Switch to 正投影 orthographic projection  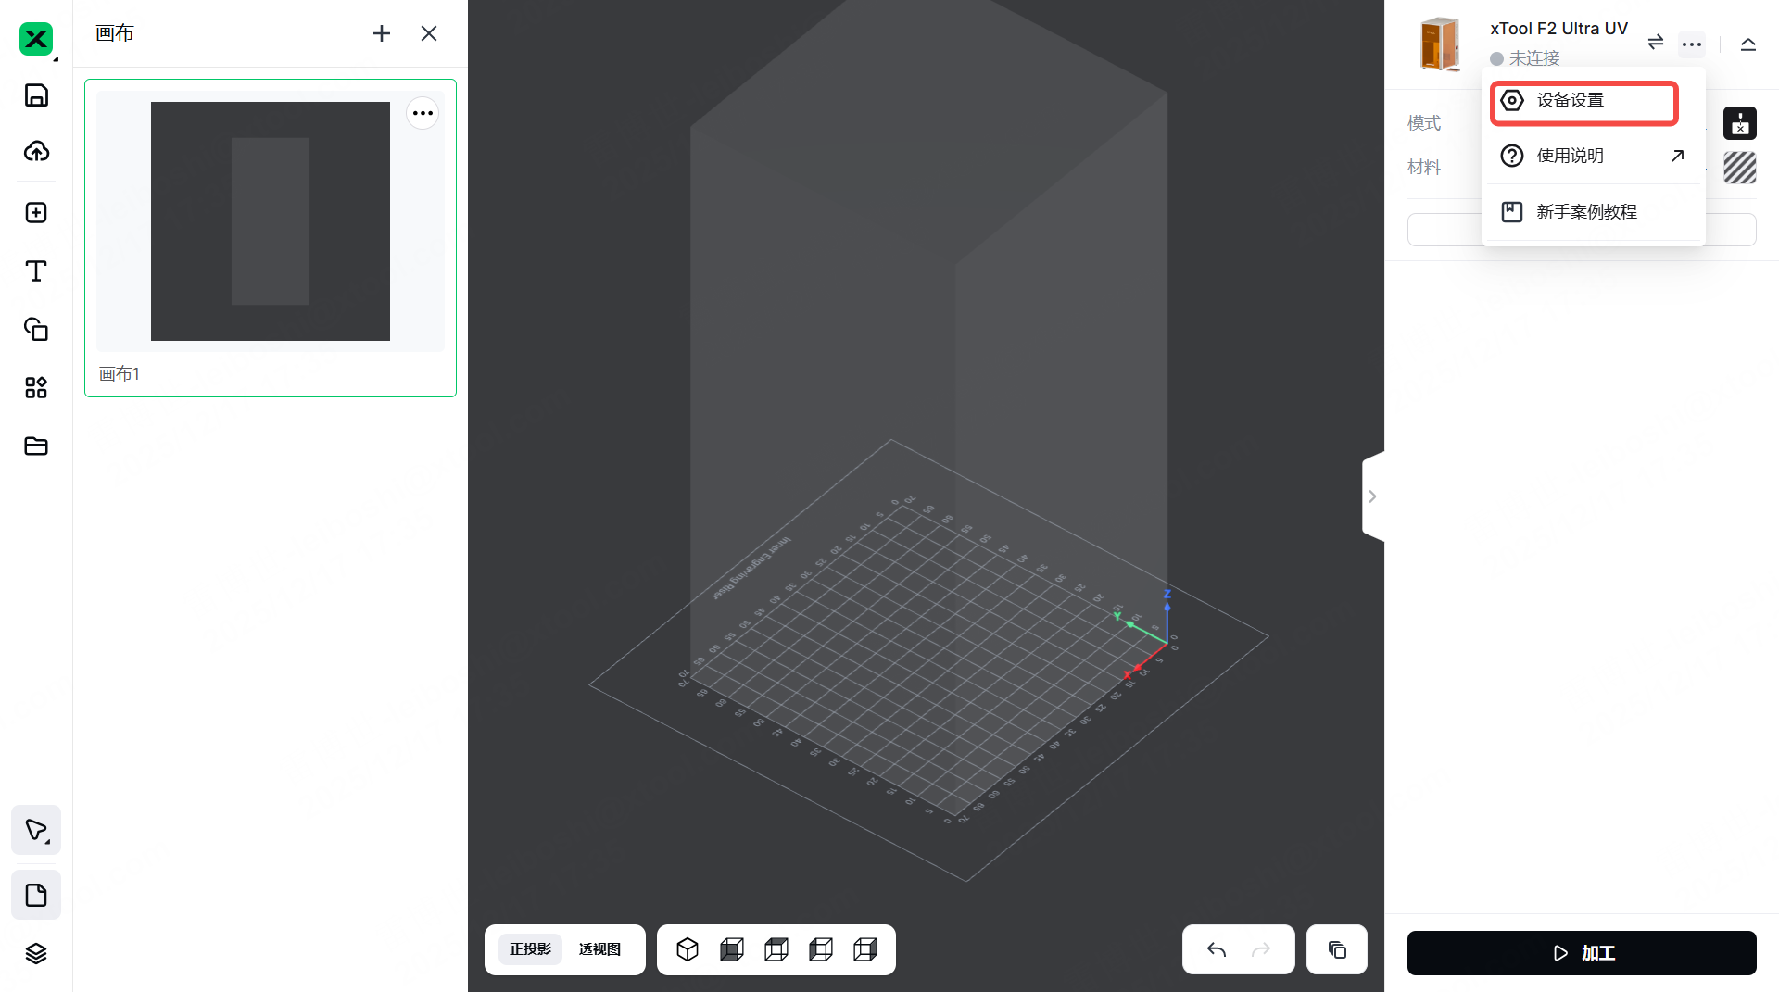point(530,949)
